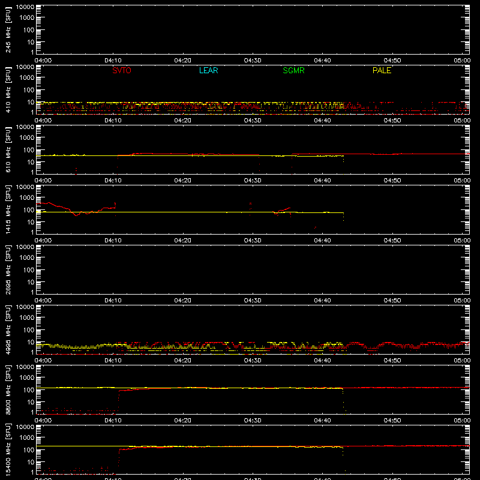Select the 410 MHz [SFU] axis title
Image resolution: width=480 pixels, height=480 pixels.
(x=8, y=89)
